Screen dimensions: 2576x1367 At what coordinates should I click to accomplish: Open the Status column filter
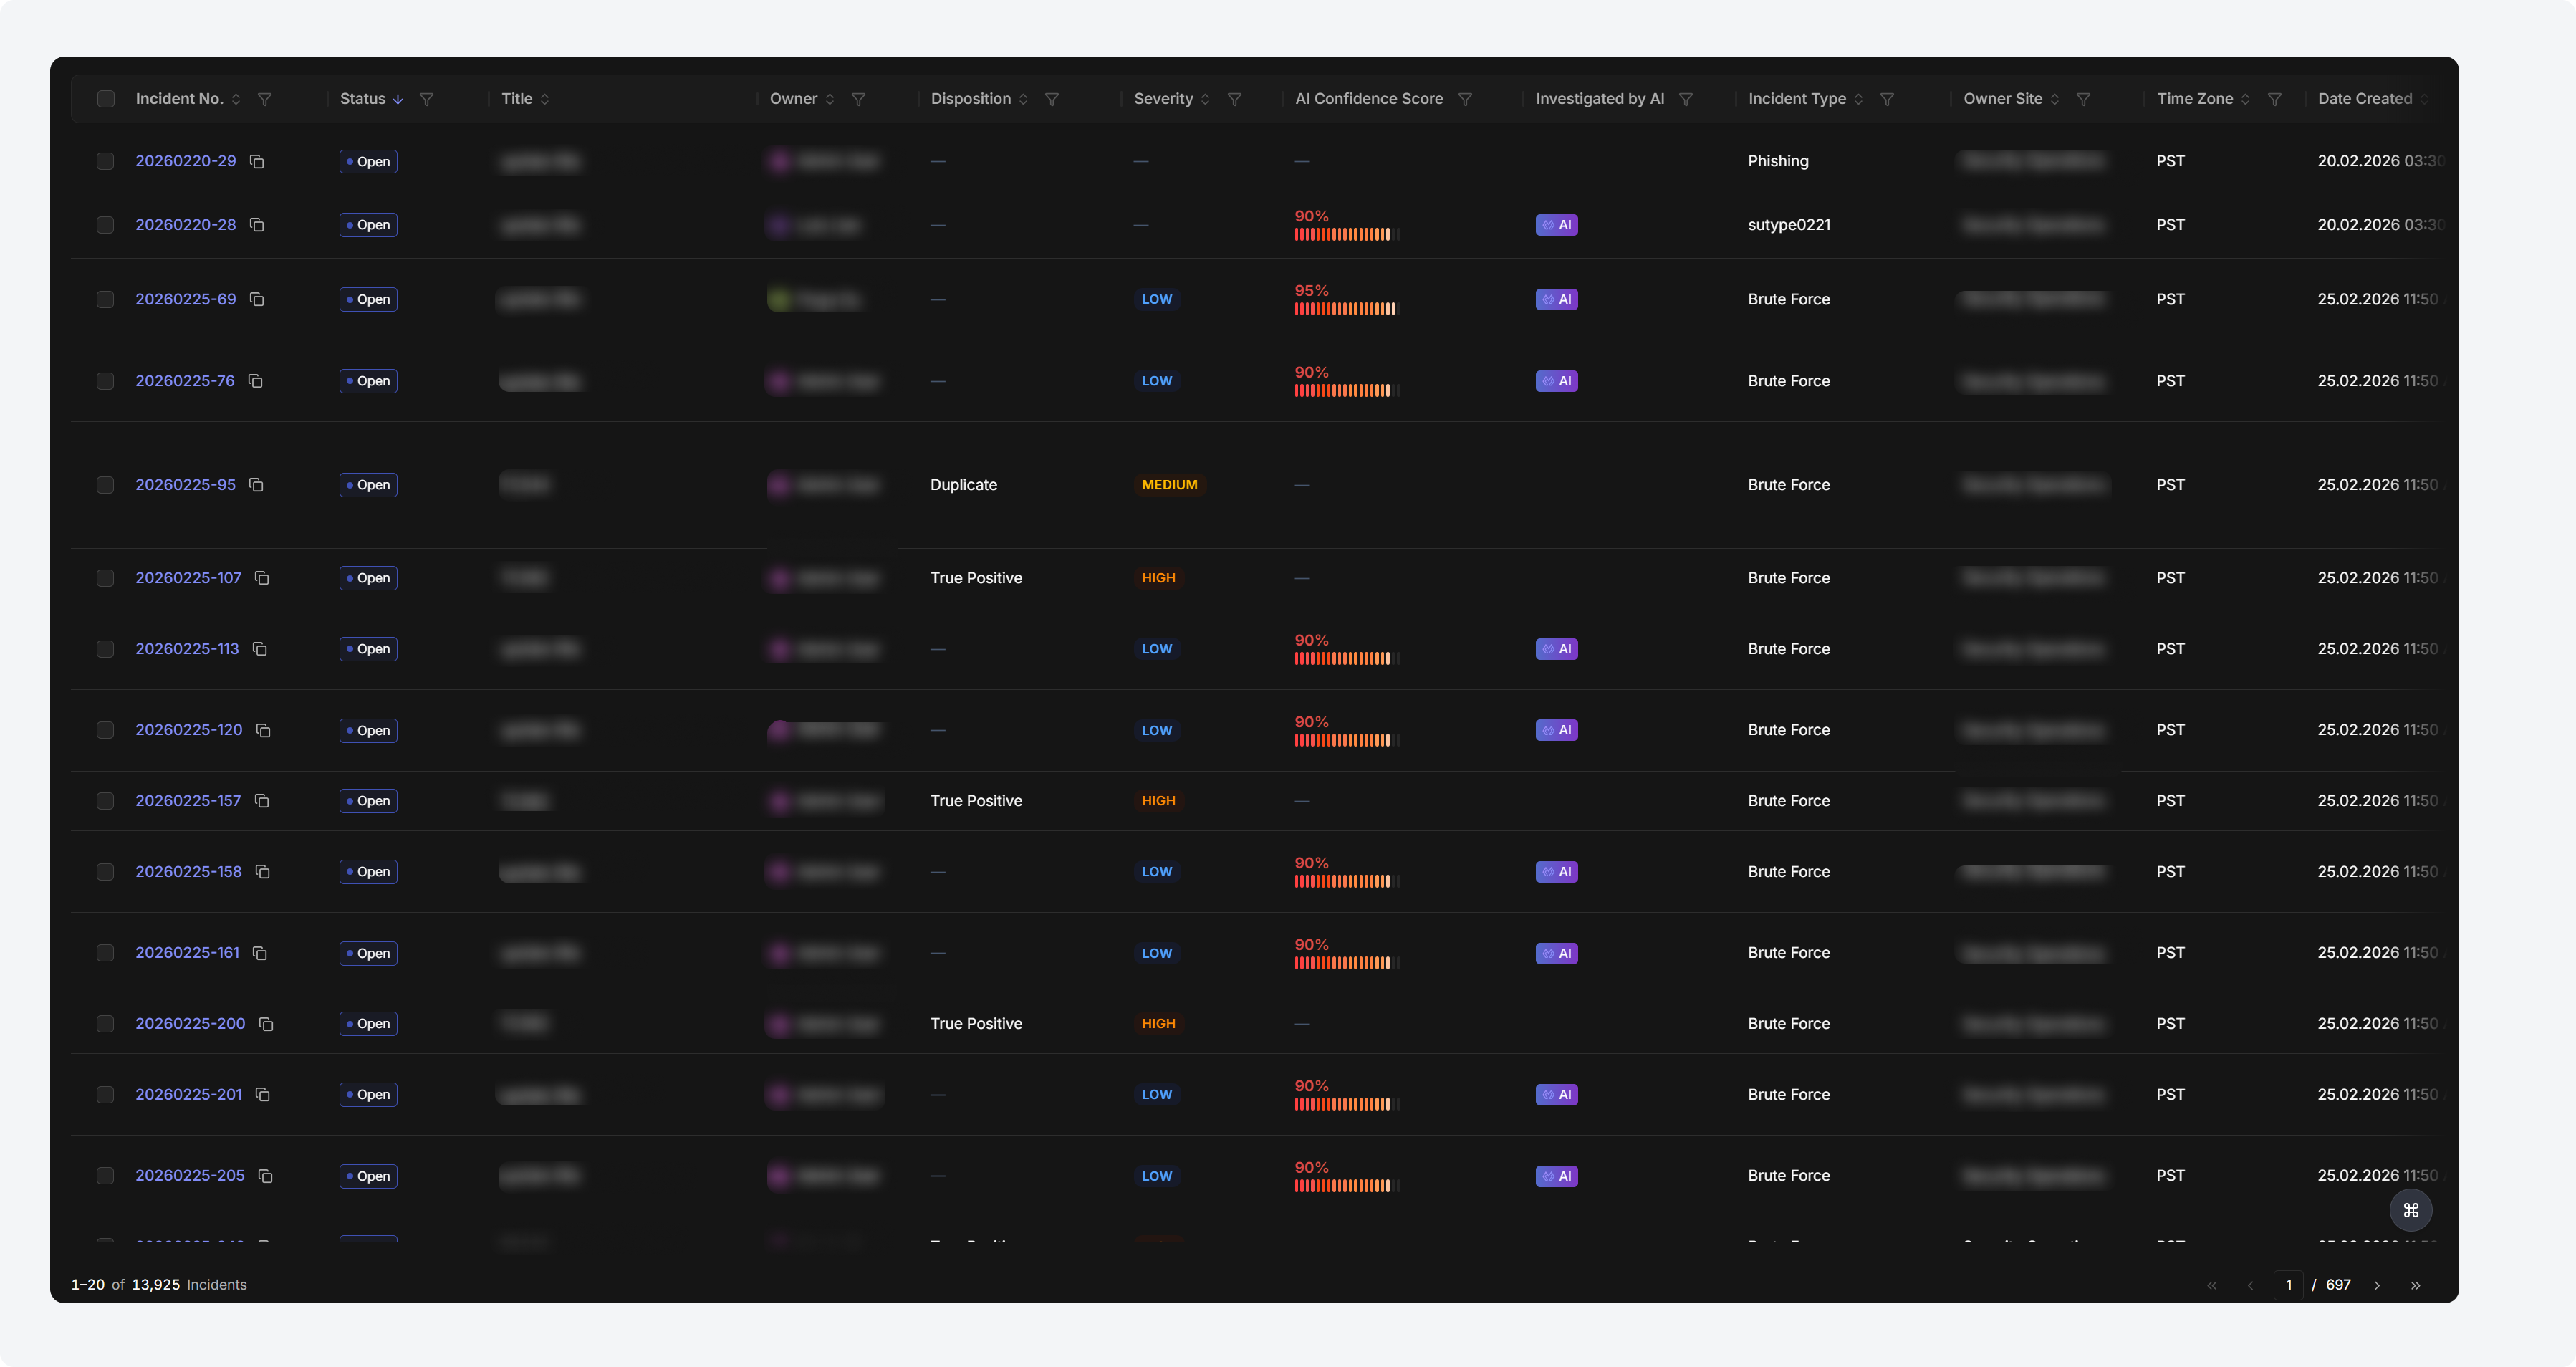coord(427,99)
